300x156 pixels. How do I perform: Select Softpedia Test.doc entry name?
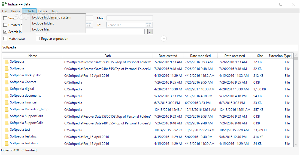(x=23, y=136)
